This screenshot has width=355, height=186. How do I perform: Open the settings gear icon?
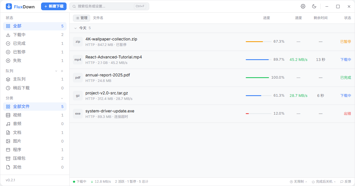coord(303,6)
